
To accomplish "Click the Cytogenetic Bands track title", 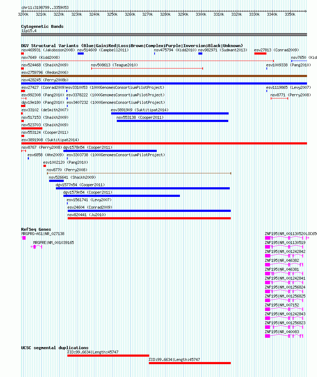I will click(42, 26).
